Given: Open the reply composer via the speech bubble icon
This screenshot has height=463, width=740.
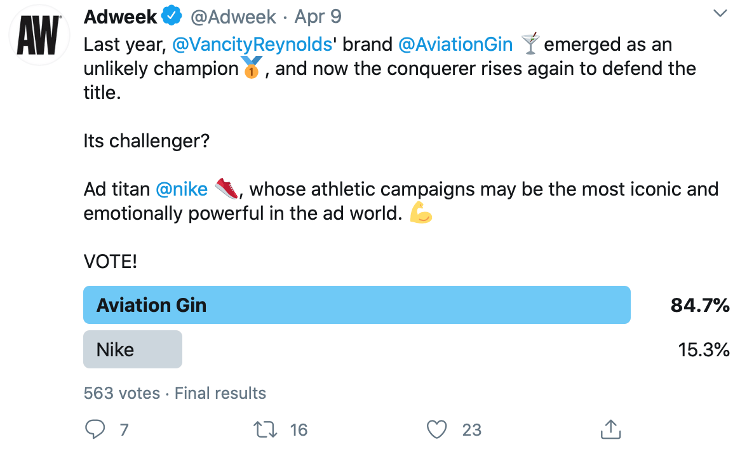Looking at the screenshot, I should [x=94, y=430].
